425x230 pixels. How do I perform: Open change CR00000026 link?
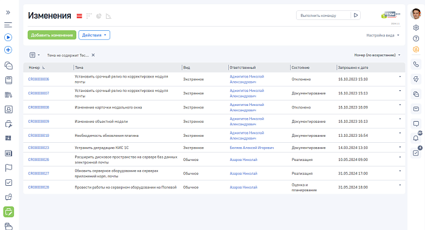point(39,160)
